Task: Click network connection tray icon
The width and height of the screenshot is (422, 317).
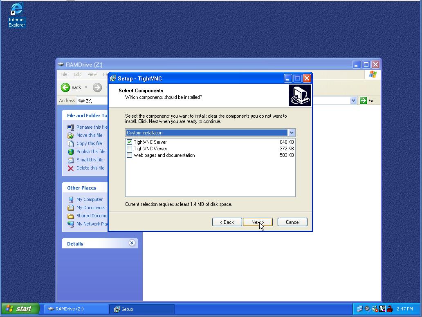Action: pyautogui.click(x=359, y=309)
